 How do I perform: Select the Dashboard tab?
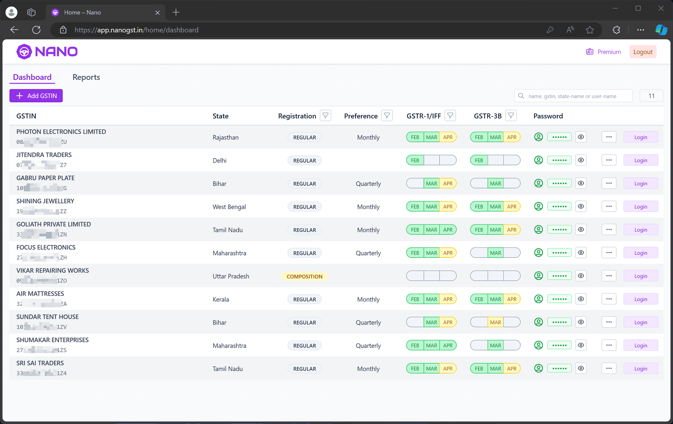click(32, 77)
